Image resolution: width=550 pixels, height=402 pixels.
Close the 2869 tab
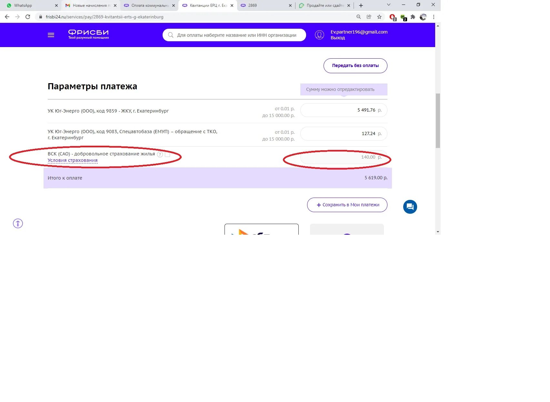290,5
